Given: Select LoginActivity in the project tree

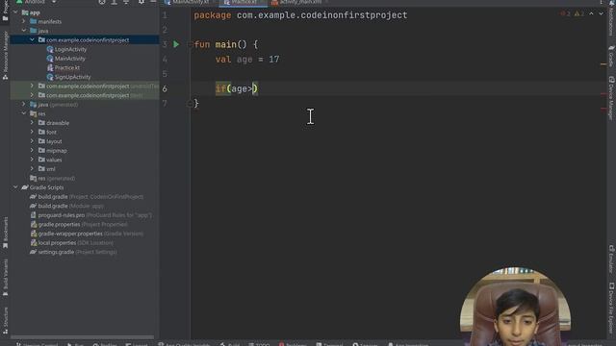Looking at the screenshot, I should pyautogui.click(x=66, y=49).
